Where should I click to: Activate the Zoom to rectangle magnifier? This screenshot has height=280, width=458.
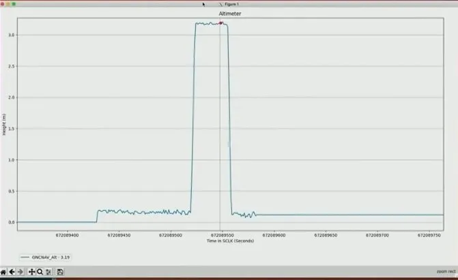[x=40, y=272]
